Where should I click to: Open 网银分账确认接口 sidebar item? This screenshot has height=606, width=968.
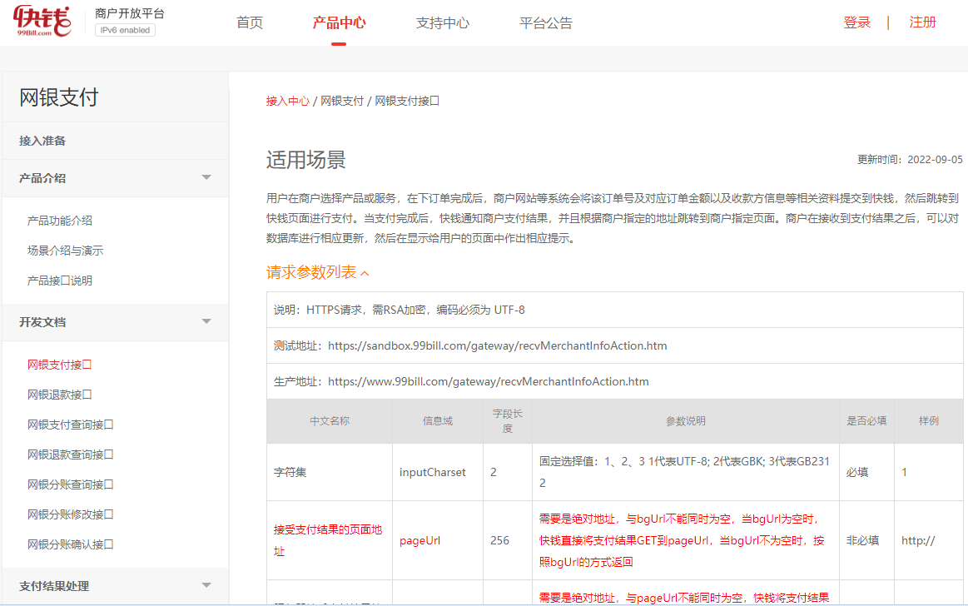(71, 544)
